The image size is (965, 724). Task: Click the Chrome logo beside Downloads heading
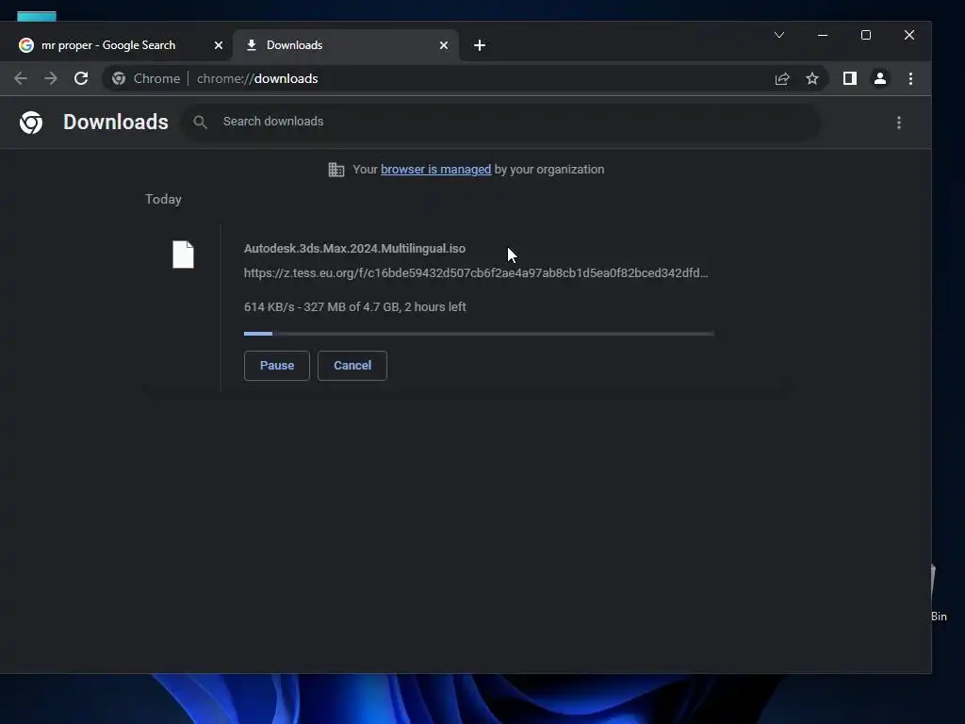point(31,123)
